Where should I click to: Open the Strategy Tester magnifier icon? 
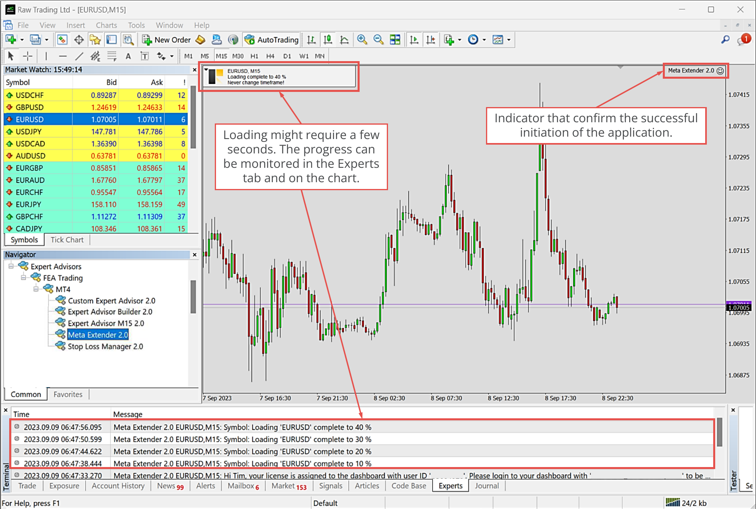[x=128, y=40]
